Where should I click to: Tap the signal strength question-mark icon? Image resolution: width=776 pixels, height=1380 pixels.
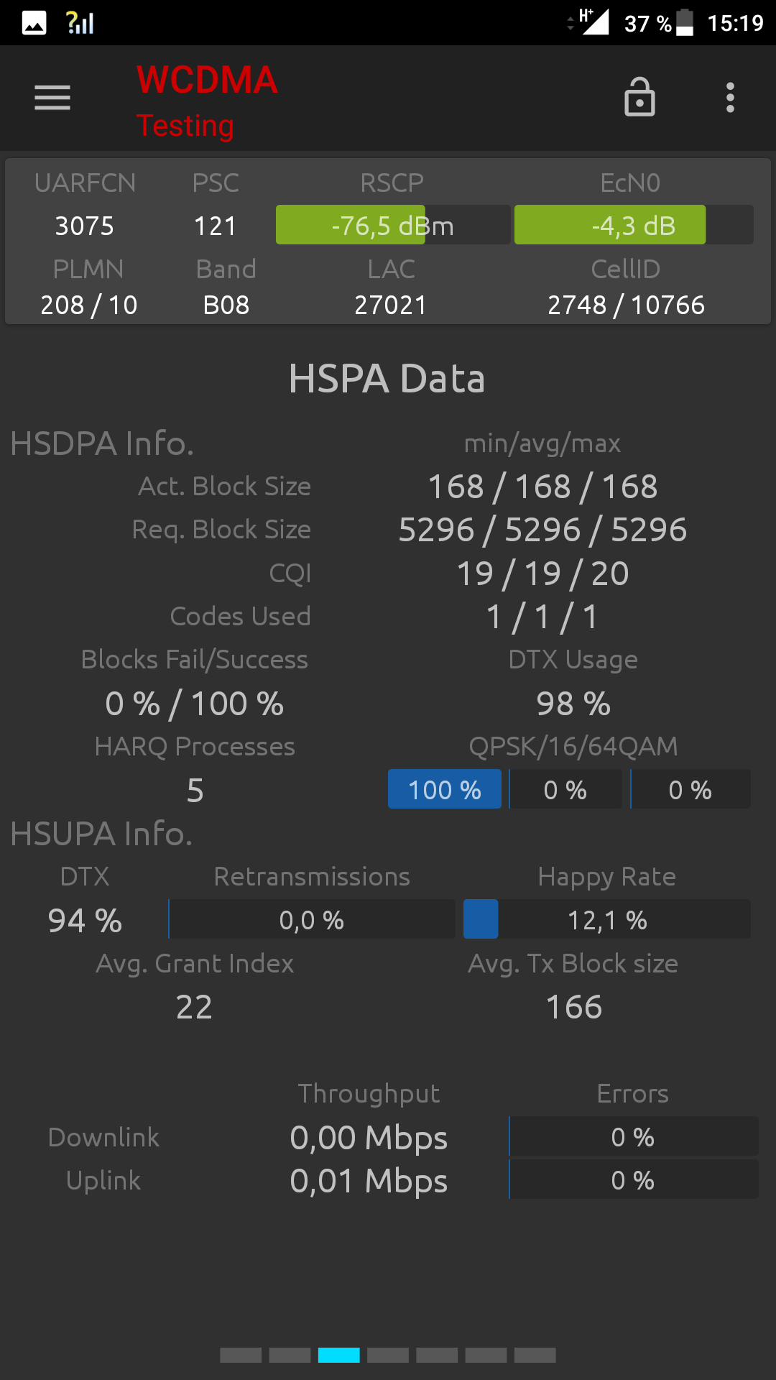(80, 23)
